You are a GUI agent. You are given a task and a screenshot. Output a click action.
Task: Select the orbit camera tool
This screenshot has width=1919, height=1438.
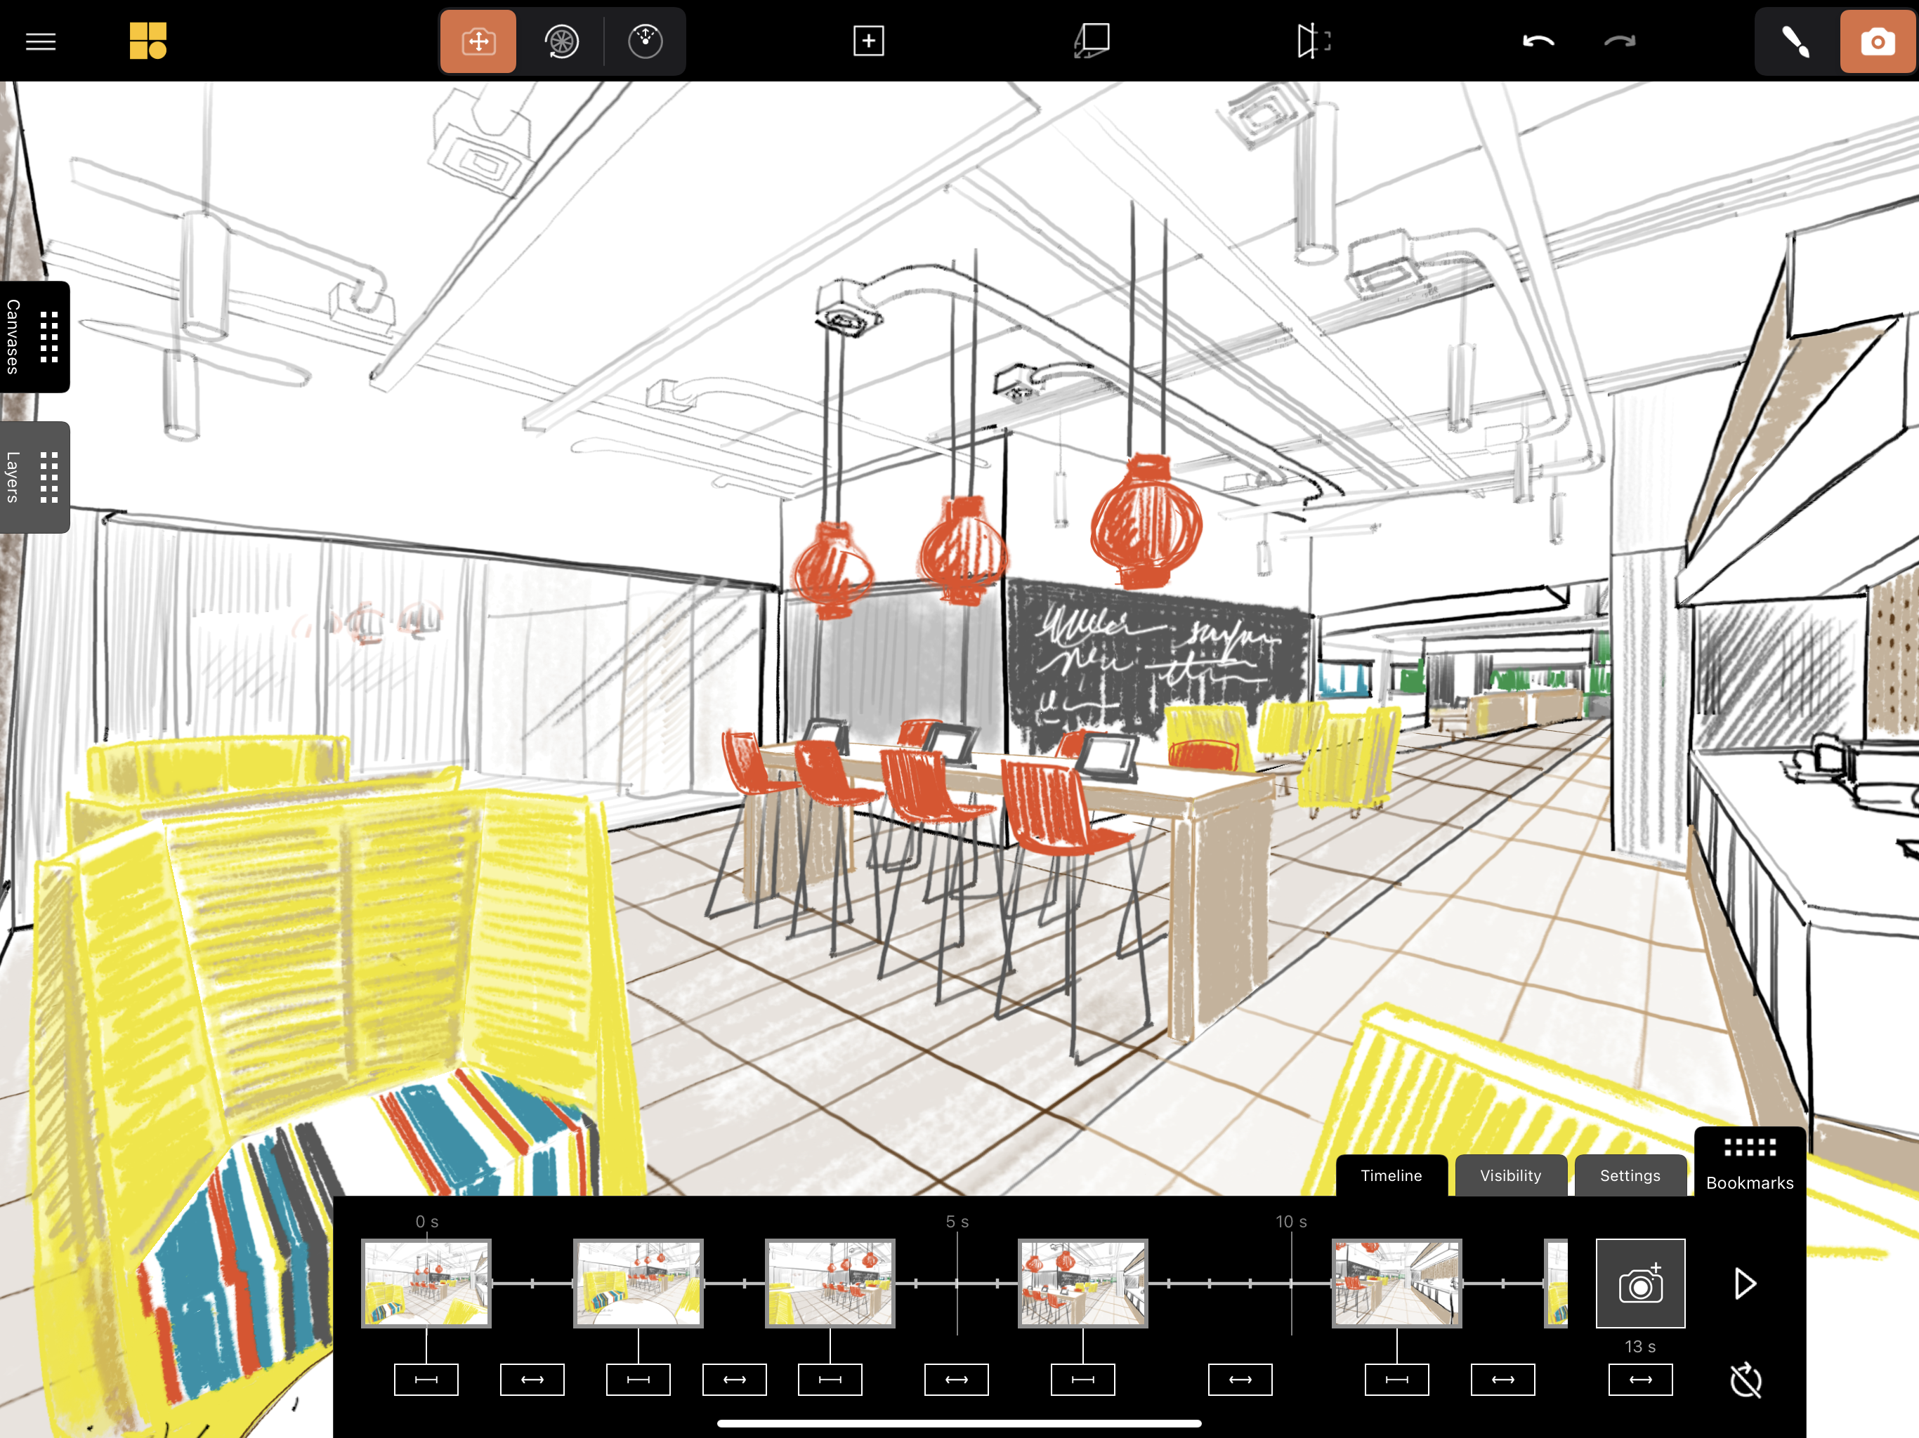[x=561, y=41]
